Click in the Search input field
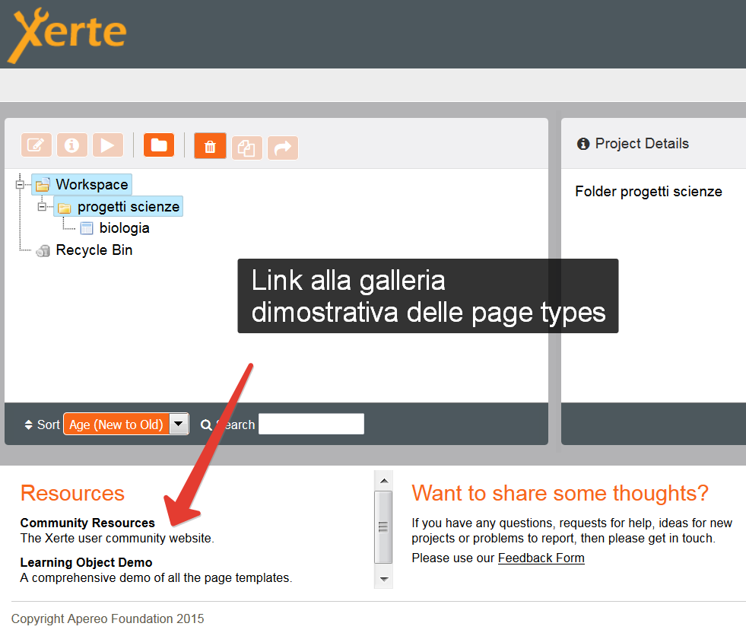 (311, 425)
